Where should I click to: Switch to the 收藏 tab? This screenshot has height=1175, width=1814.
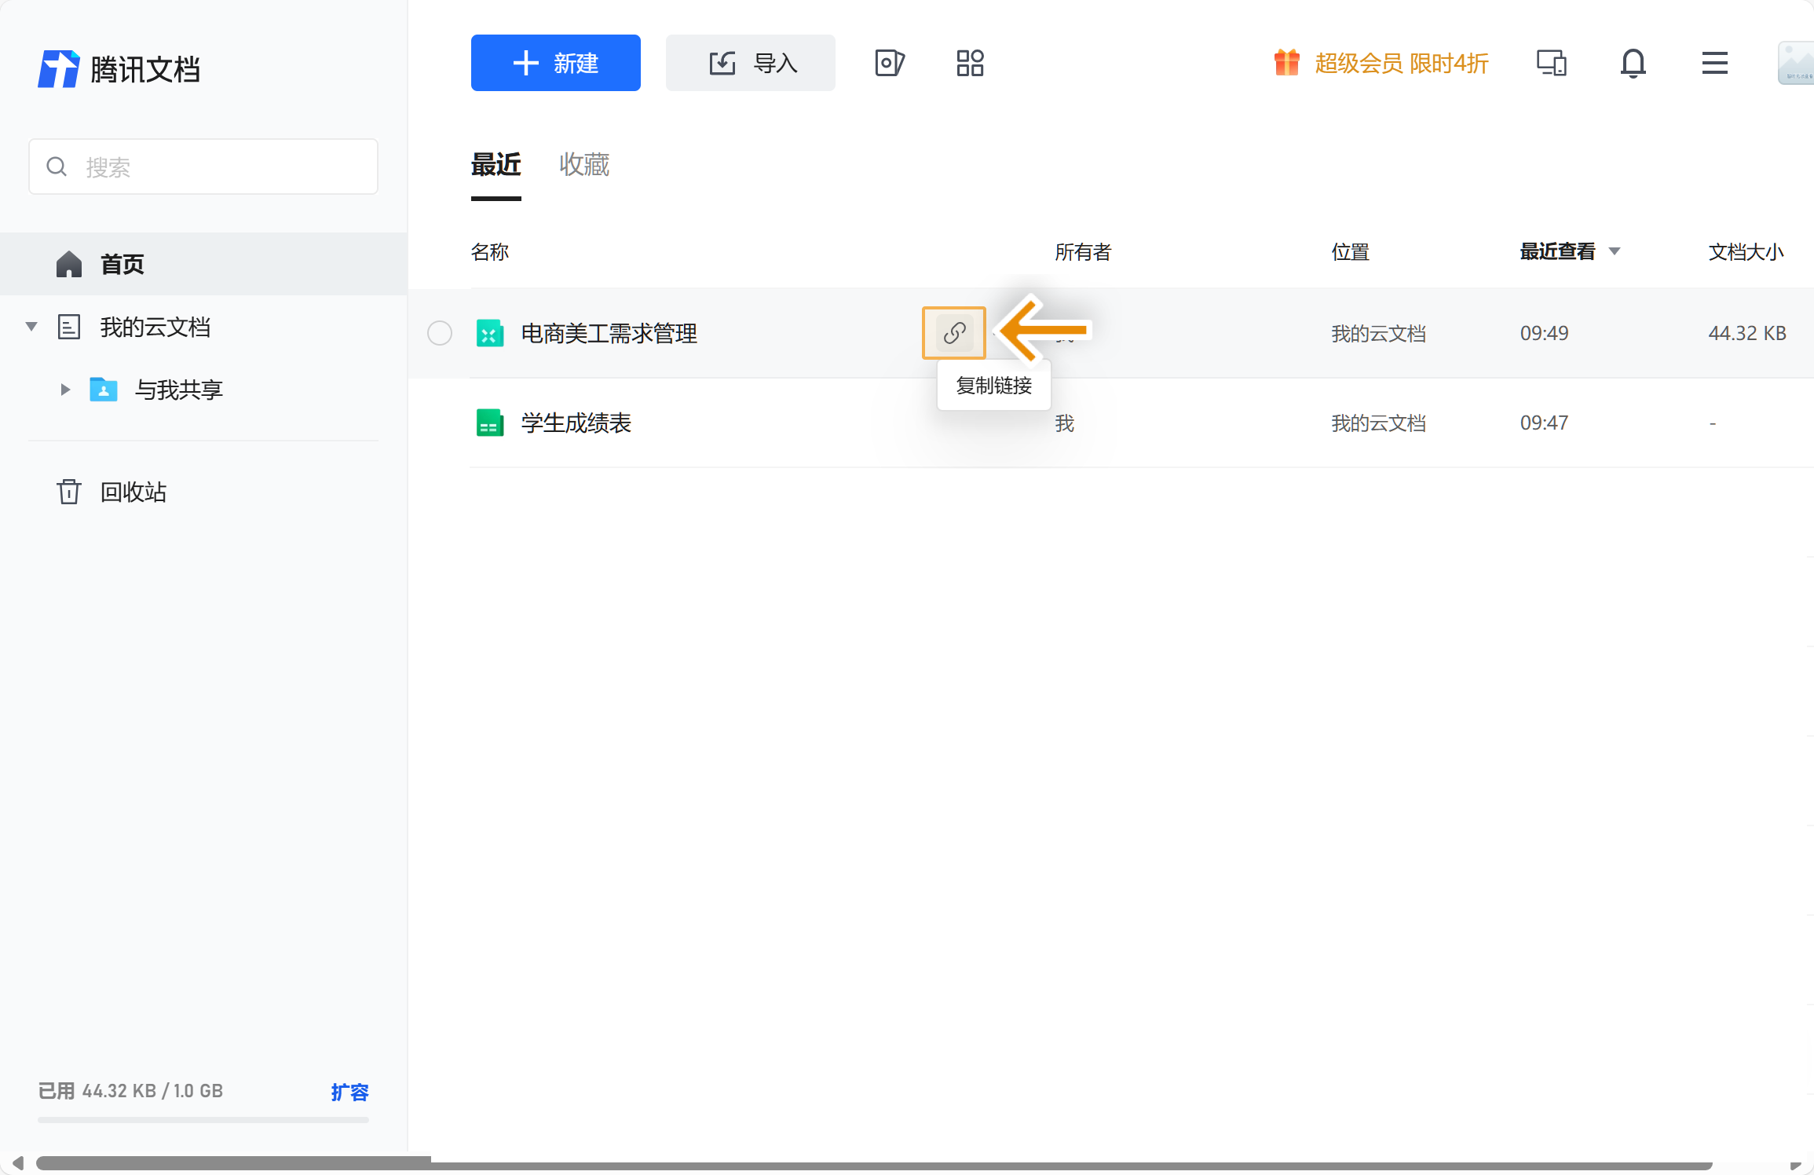point(583,165)
